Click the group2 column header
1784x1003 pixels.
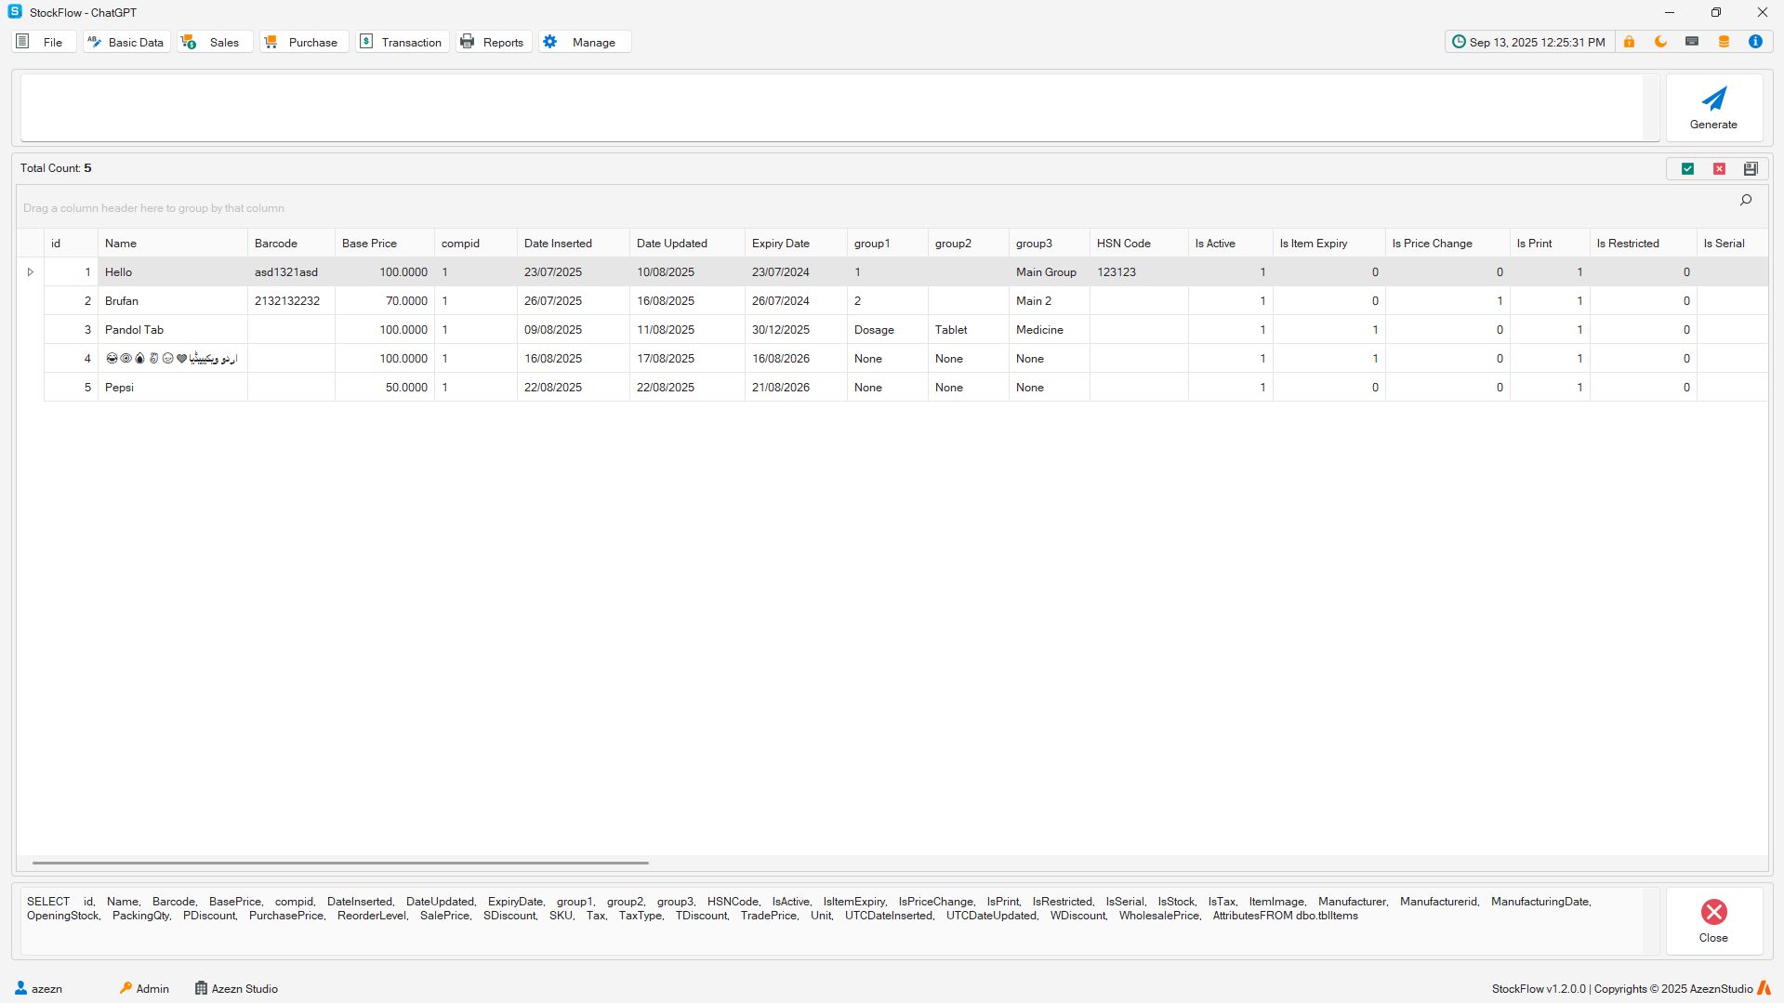coord(969,244)
